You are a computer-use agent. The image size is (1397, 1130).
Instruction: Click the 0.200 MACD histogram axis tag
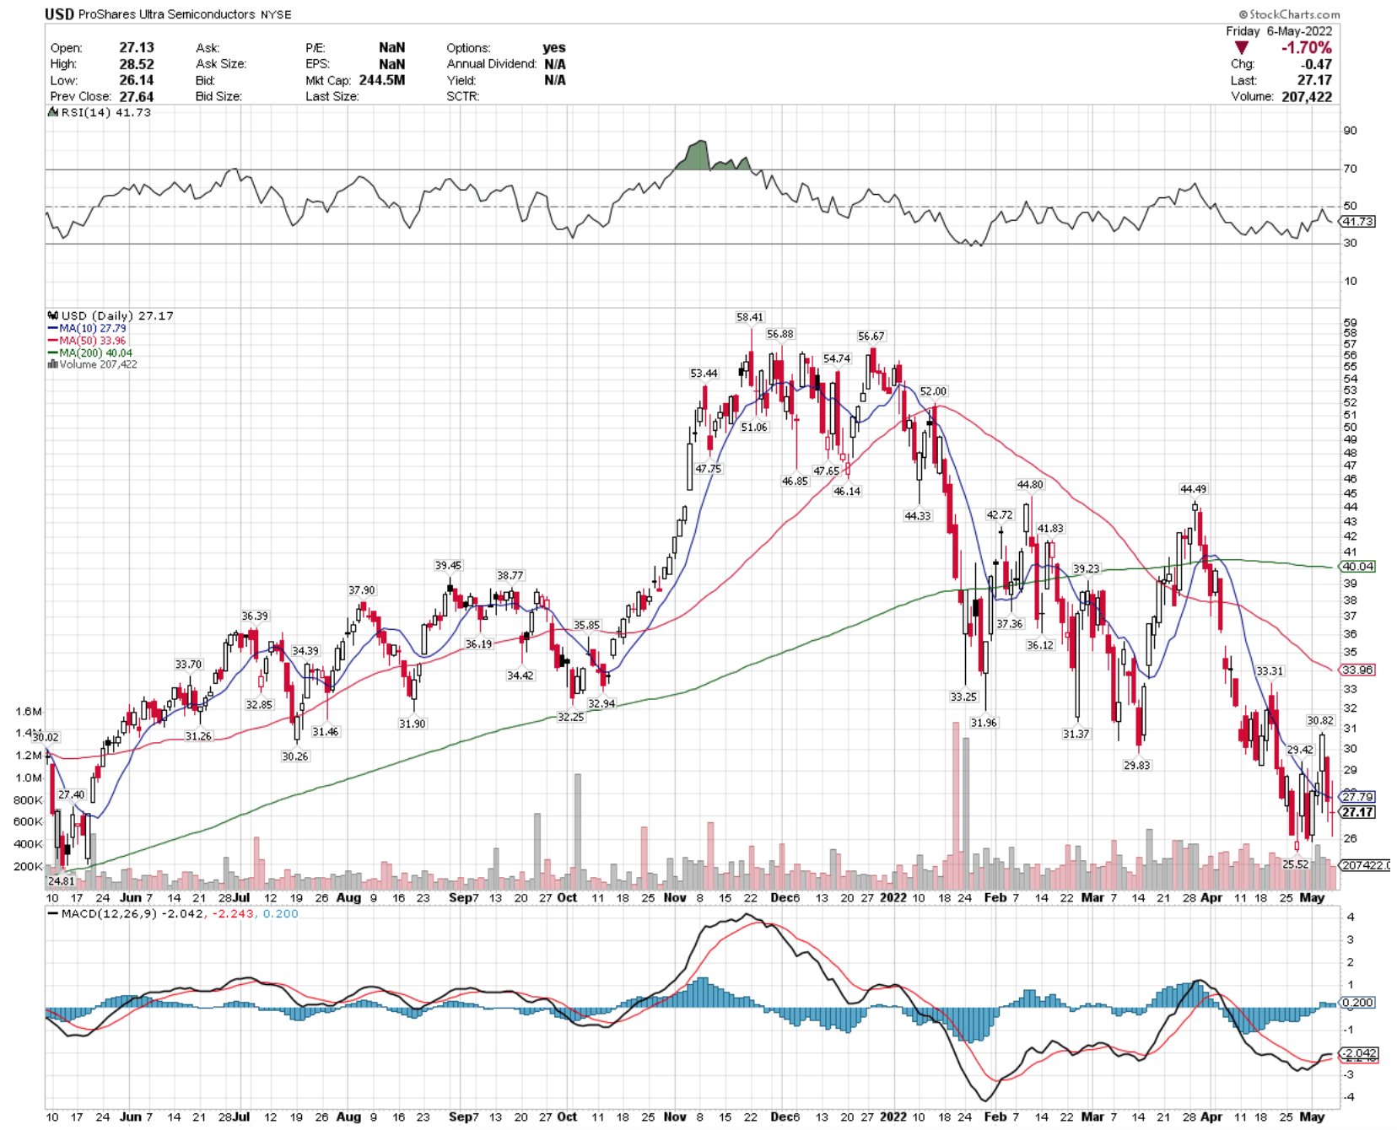tap(1357, 1002)
